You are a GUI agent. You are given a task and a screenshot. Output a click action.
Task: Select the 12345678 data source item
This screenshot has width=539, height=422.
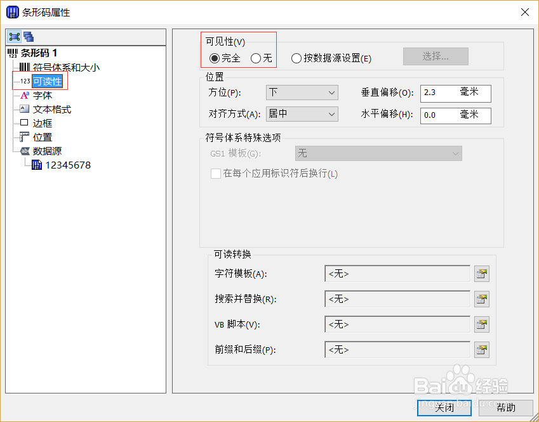click(x=68, y=165)
